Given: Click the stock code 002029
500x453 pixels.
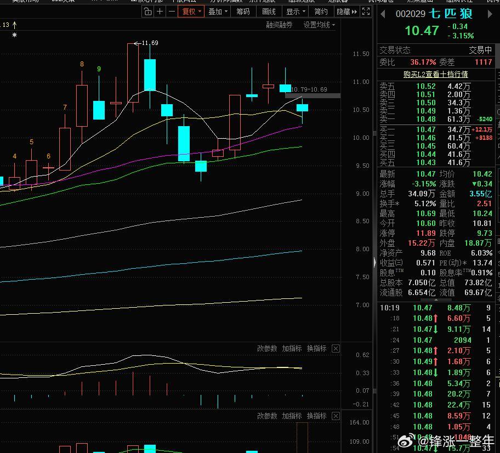Looking at the screenshot, I should (411, 14).
